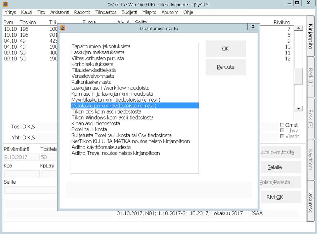
Task: Pick Aditro Travel noutoaineisto kirjanpitoon
Action: click(x=135, y=153)
